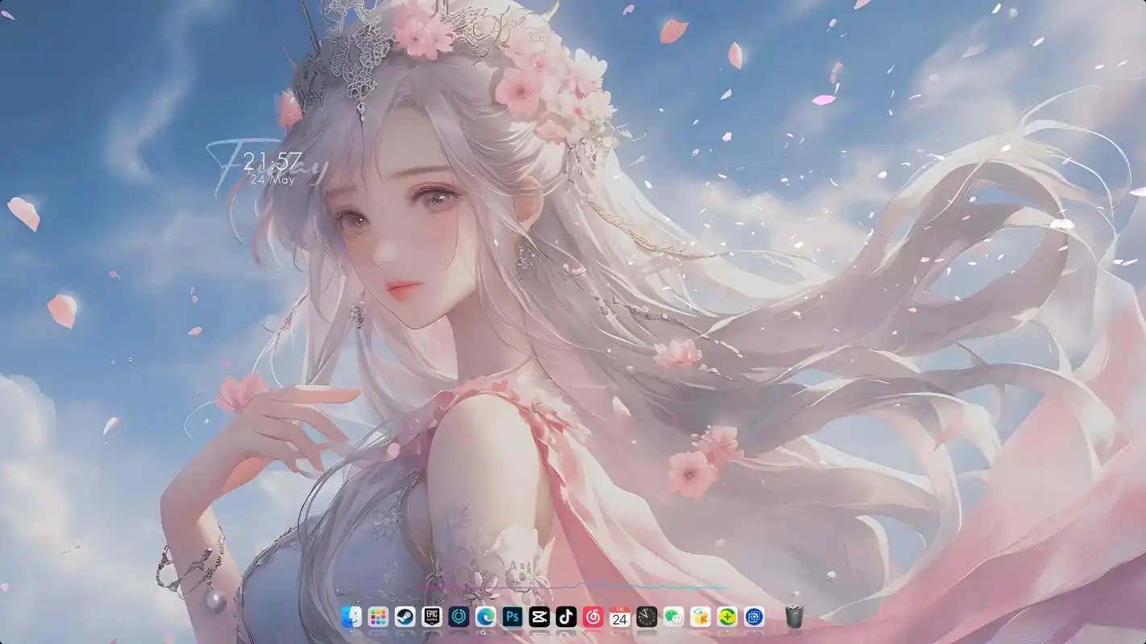Screen dimensions: 1146x644
Task: Open the Calendar app showing 24
Action: [618, 617]
